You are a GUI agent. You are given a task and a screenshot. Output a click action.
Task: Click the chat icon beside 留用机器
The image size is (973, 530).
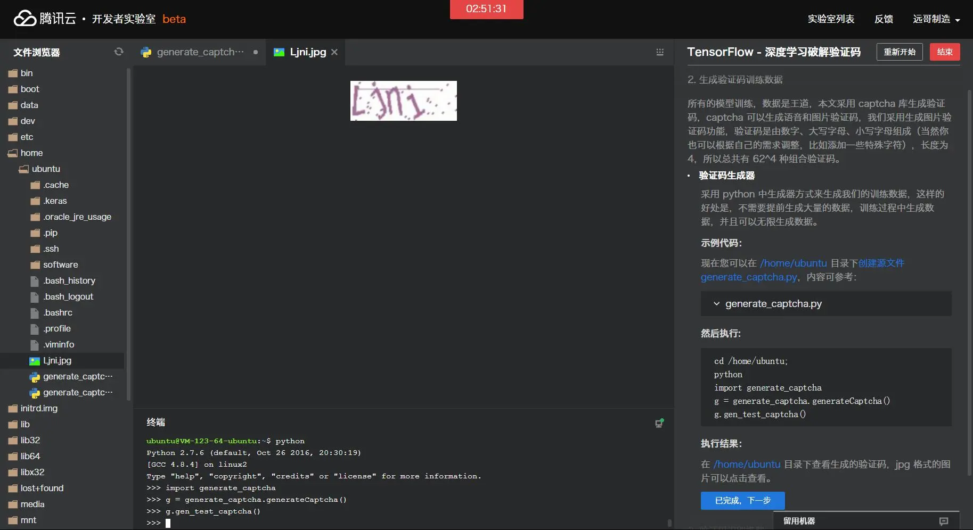944,521
